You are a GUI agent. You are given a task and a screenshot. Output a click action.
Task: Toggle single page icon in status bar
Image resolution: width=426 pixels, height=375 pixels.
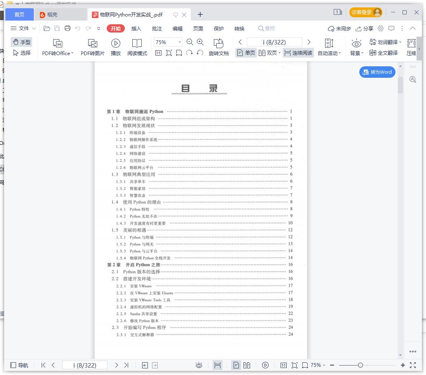point(236,365)
